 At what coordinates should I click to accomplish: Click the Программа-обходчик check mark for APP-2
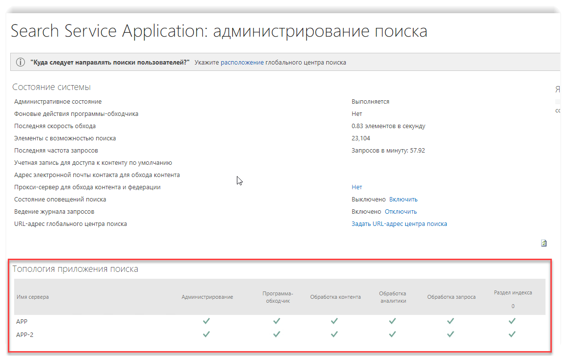277,334
